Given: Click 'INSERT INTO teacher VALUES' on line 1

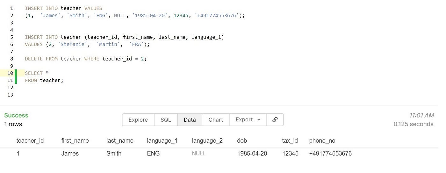Looking at the screenshot, I should (63, 8).
